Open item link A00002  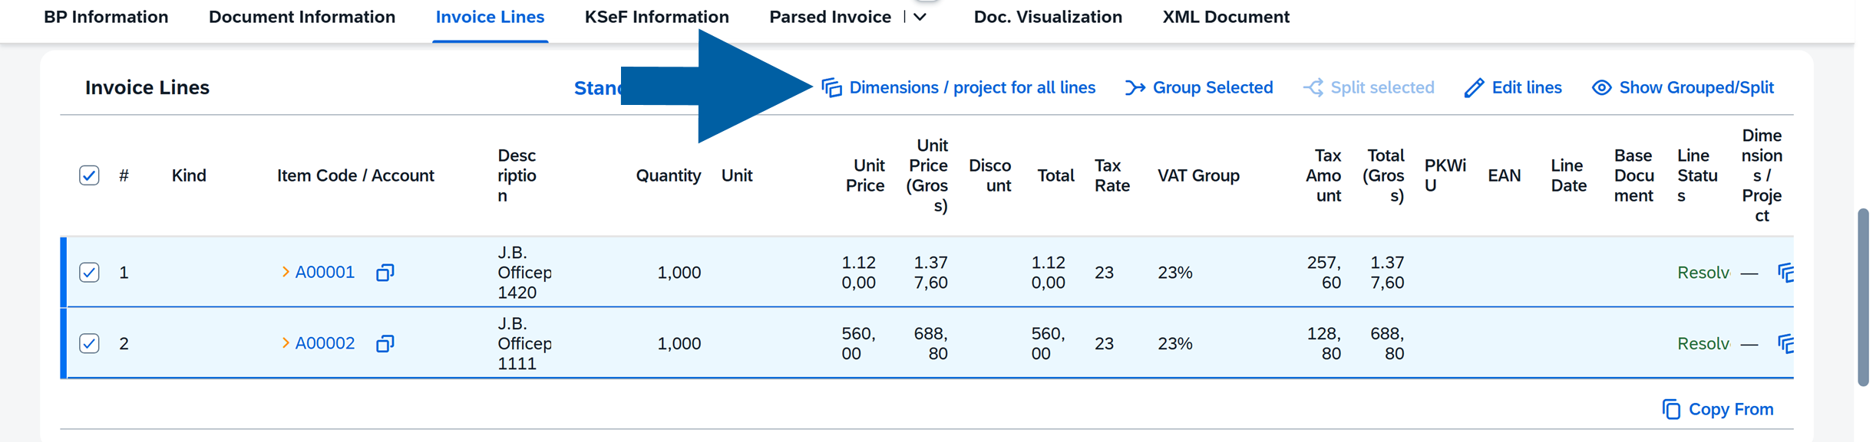(x=325, y=343)
